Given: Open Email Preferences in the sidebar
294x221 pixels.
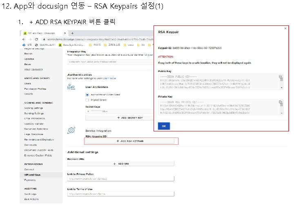Looking at the screenshot, I should click(x=34, y=119).
